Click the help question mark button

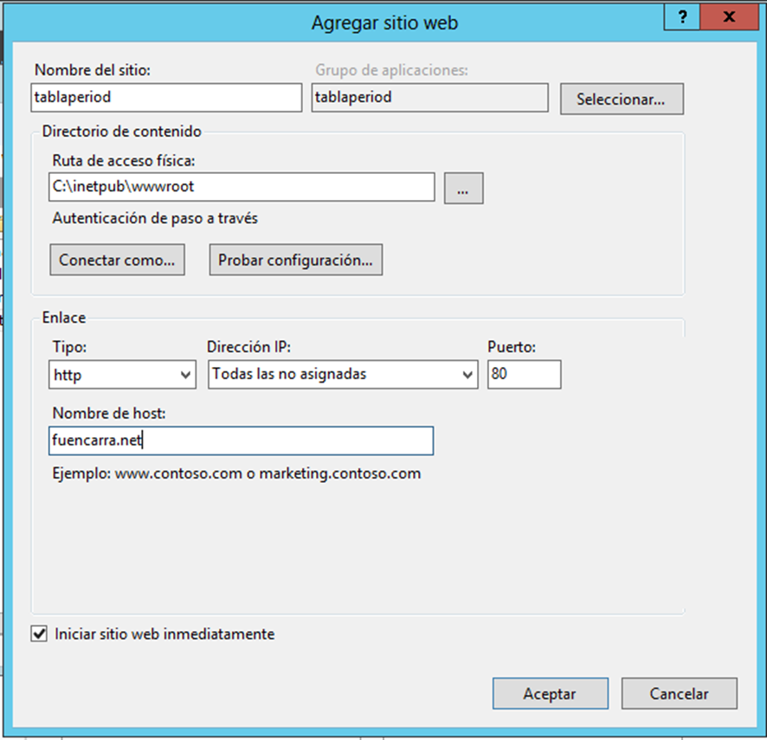tap(684, 16)
